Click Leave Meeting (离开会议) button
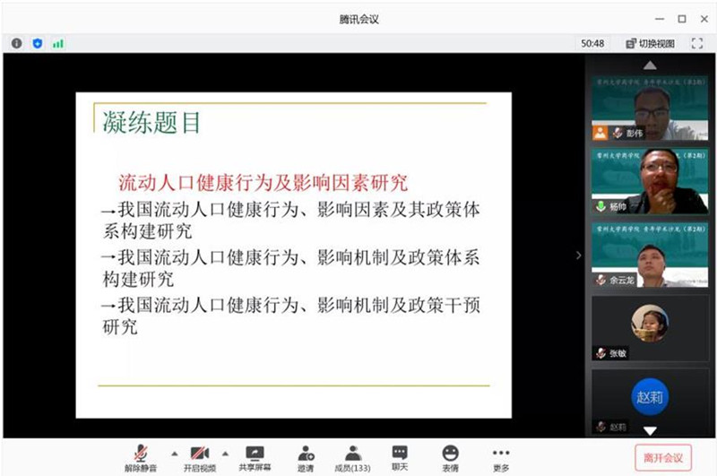Image resolution: width=717 pixels, height=476 pixels. coord(663,457)
